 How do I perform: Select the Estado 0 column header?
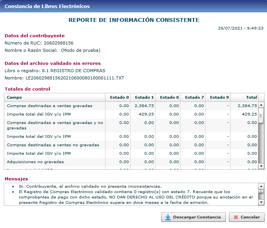pyautogui.click(x=118, y=97)
